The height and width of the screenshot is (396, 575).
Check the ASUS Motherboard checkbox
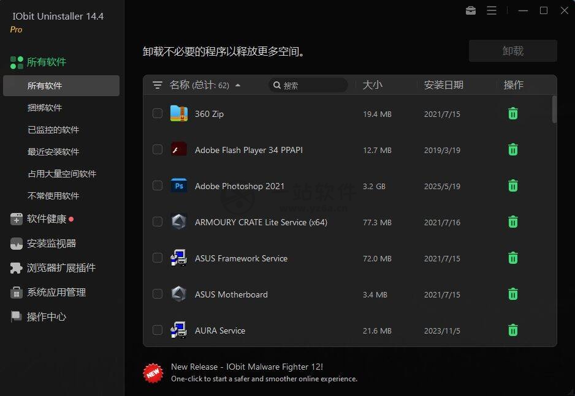[158, 294]
